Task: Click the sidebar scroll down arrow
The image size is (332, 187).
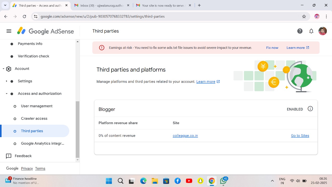Action: (78, 160)
